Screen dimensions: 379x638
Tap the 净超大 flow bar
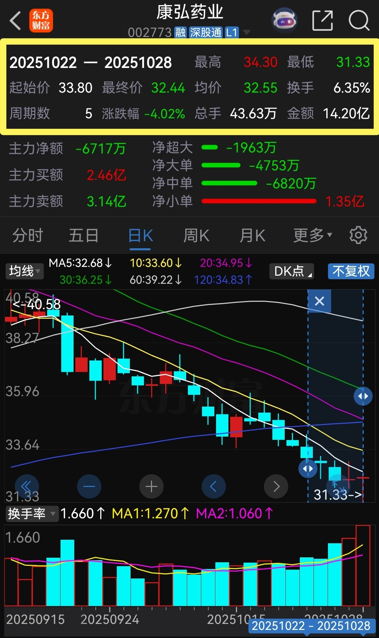coord(210,148)
